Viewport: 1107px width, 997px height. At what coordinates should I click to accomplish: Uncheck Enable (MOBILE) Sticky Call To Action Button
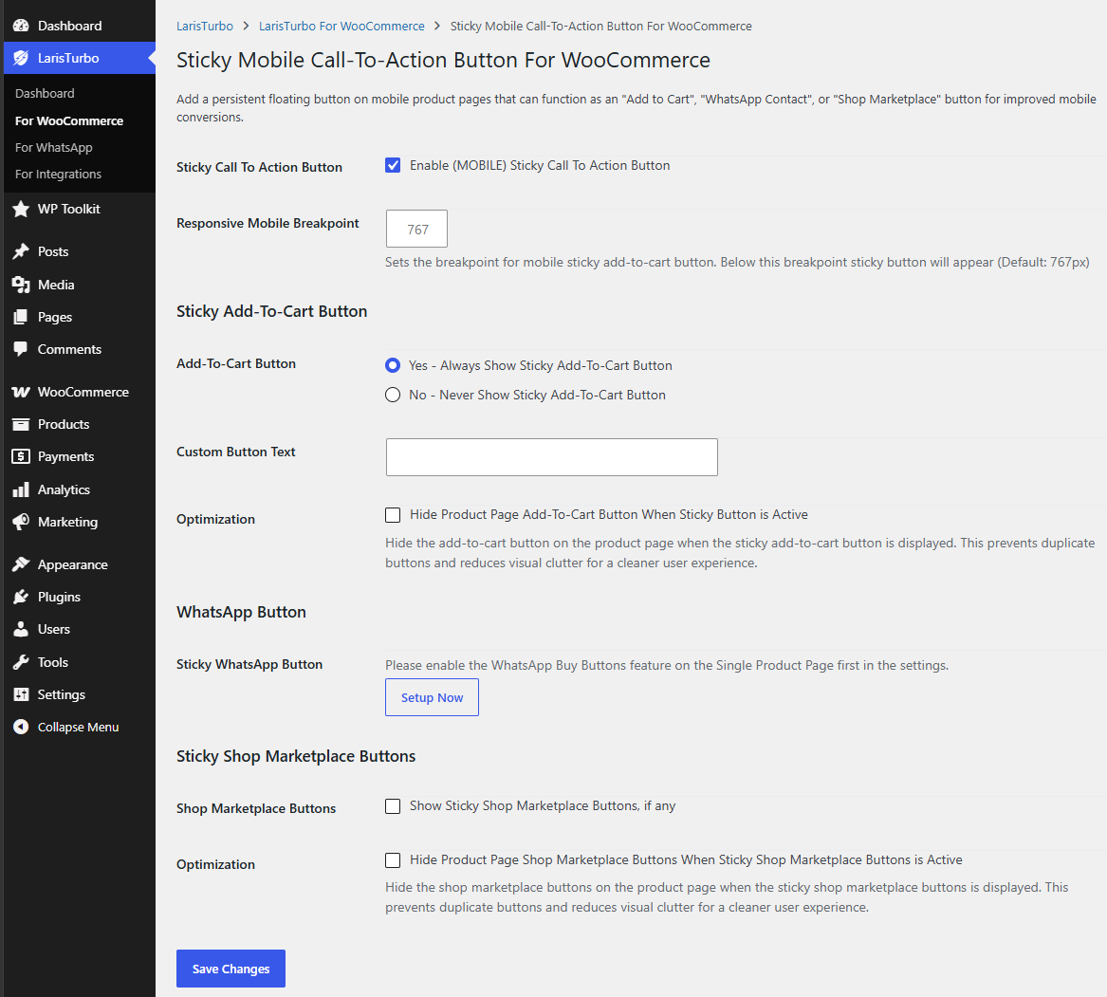click(x=393, y=165)
